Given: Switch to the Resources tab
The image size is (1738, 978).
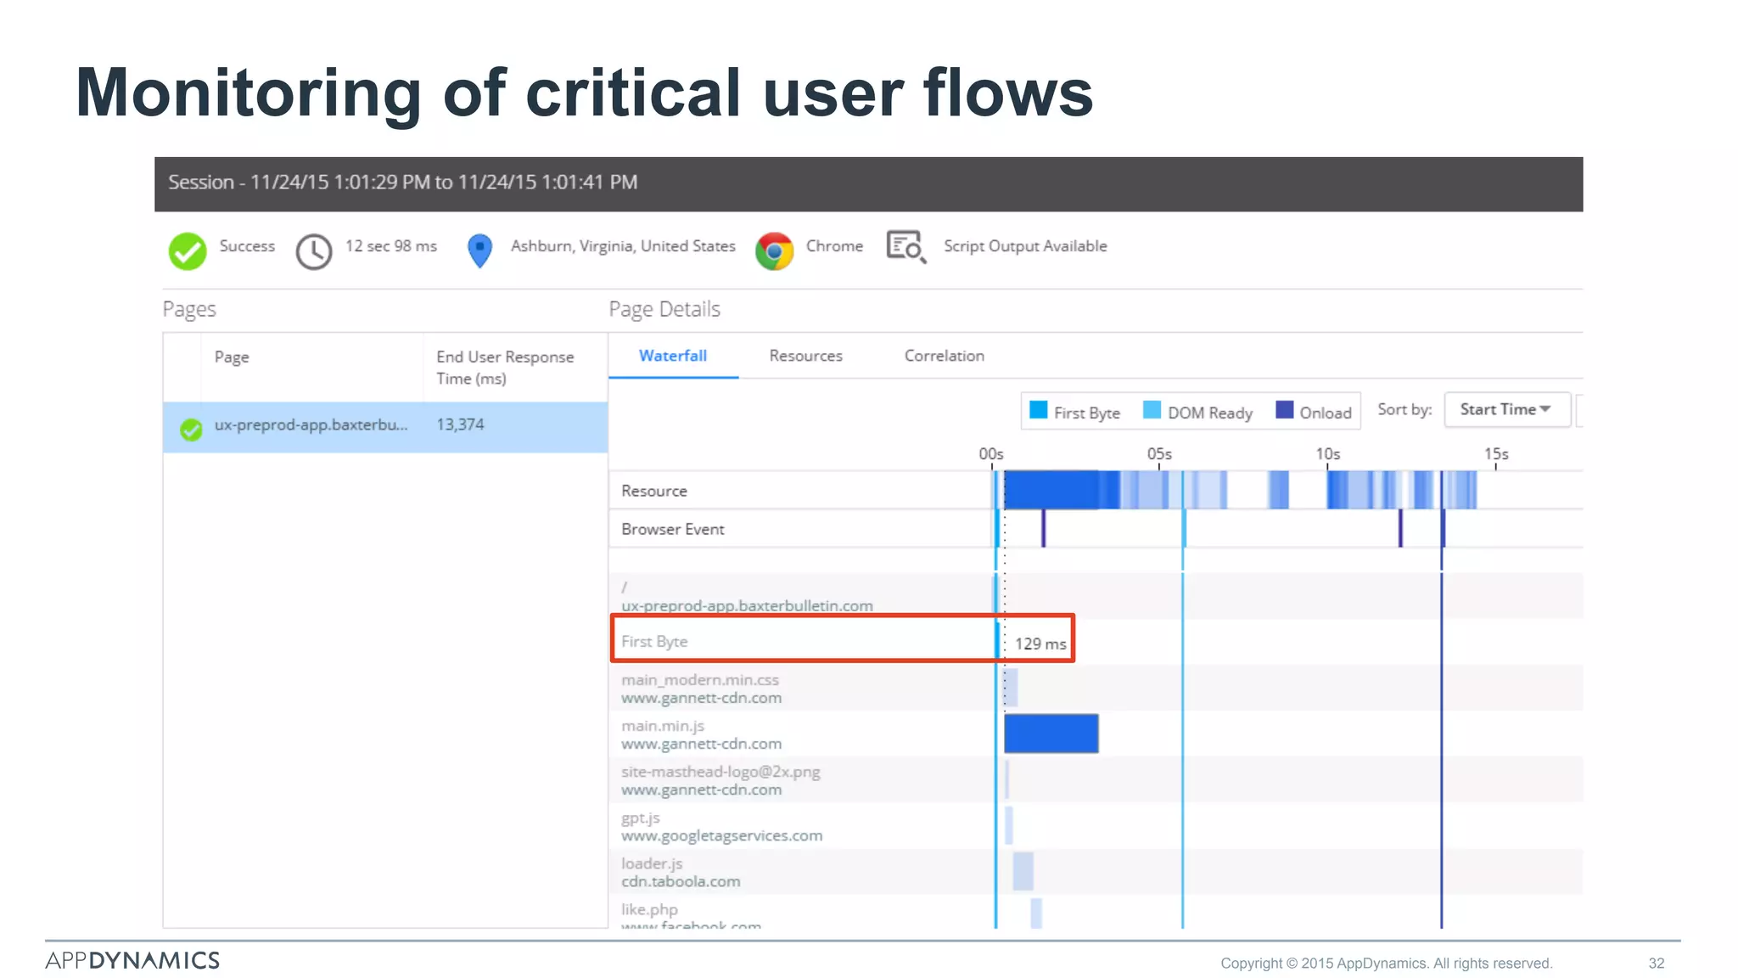Looking at the screenshot, I should 806,356.
